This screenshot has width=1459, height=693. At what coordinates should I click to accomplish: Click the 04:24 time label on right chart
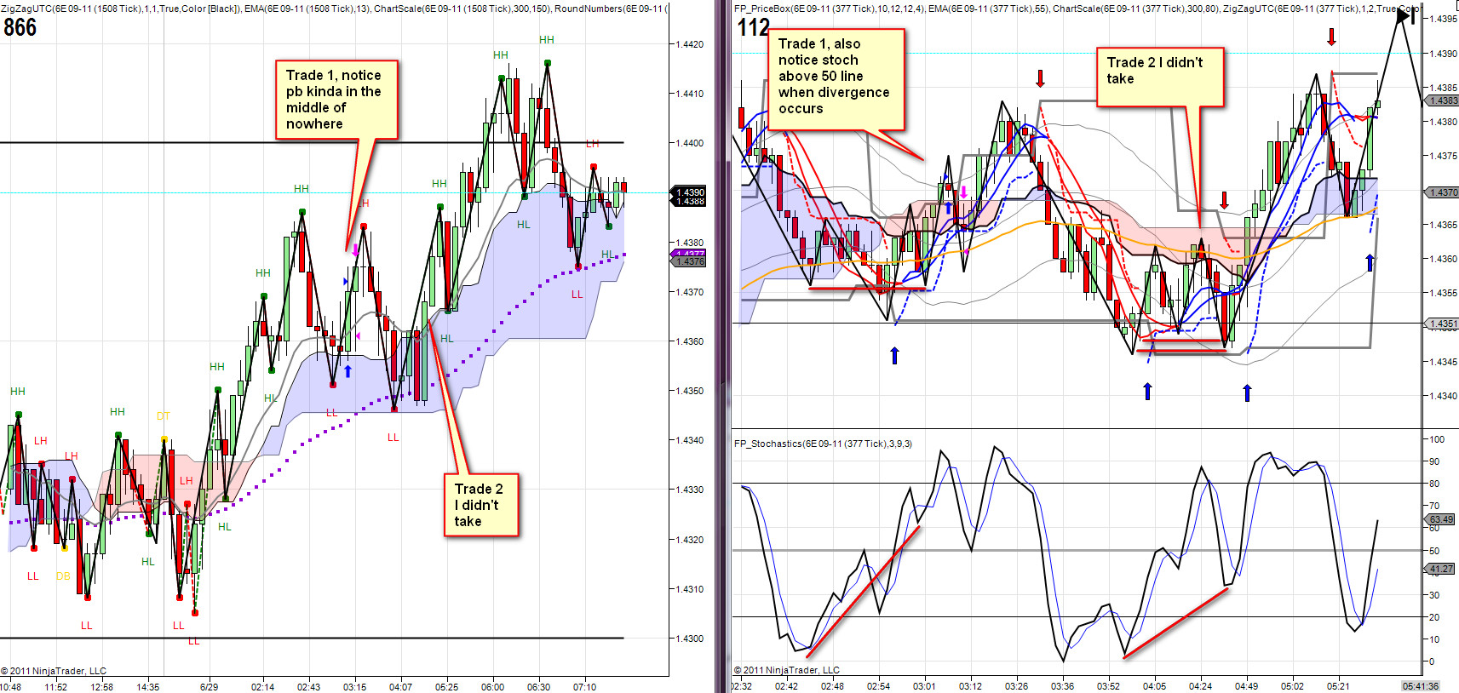1200,686
